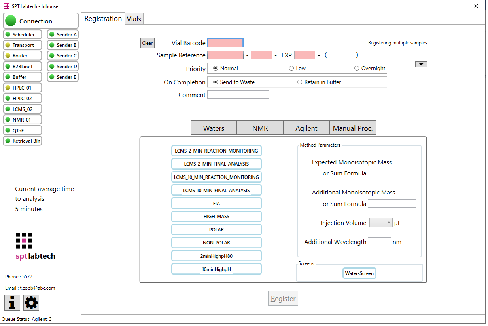Image resolution: width=488 pixels, height=326 pixels.
Task: Open settings via the gear icon
Action: [x=31, y=302]
